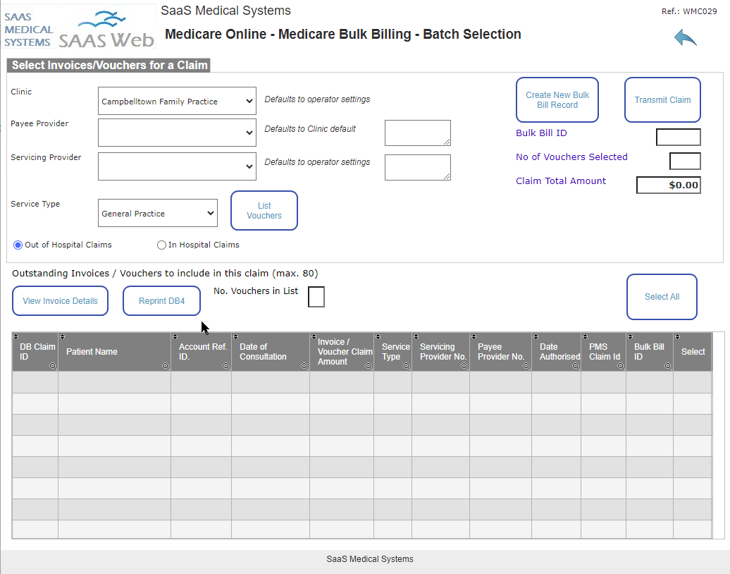Open search icon in Patient Name header
The height and width of the screenshot is (574, 730).
pyautogui.click(x=166, y=366)
